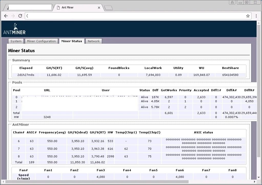Click the total ASIC count 189
This screenshot has height=185, width=262.
point(31,162)
